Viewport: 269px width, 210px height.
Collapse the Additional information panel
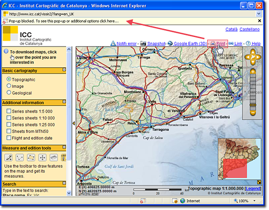point(64,102)
